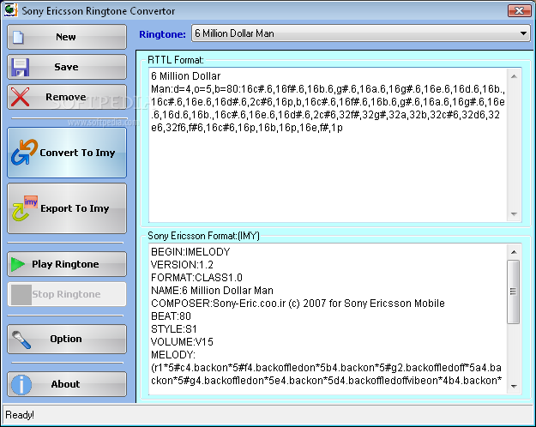536x427 pixels.
Task: Click the green Play triangle icon
Action: 18,264
